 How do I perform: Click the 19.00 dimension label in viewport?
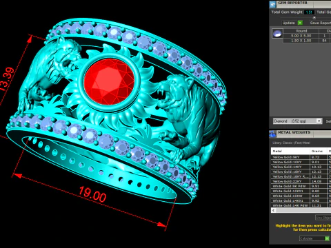[92, 194]
